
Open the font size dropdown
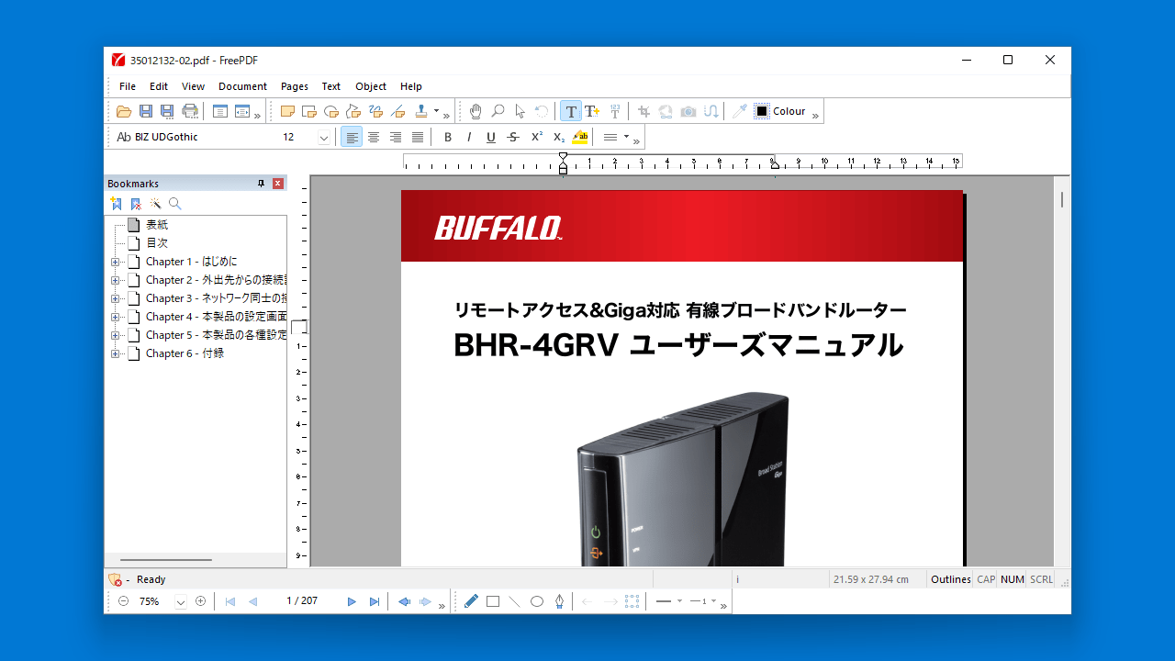pyautogui.click(x=323, y=138)
